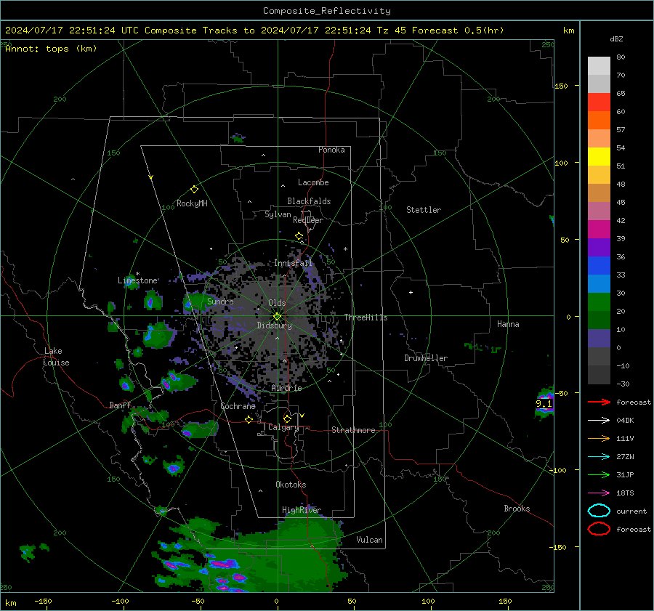Click the Vulcan map label
Viewport: 654px width, 611px height.
click(x=369, y=540)
